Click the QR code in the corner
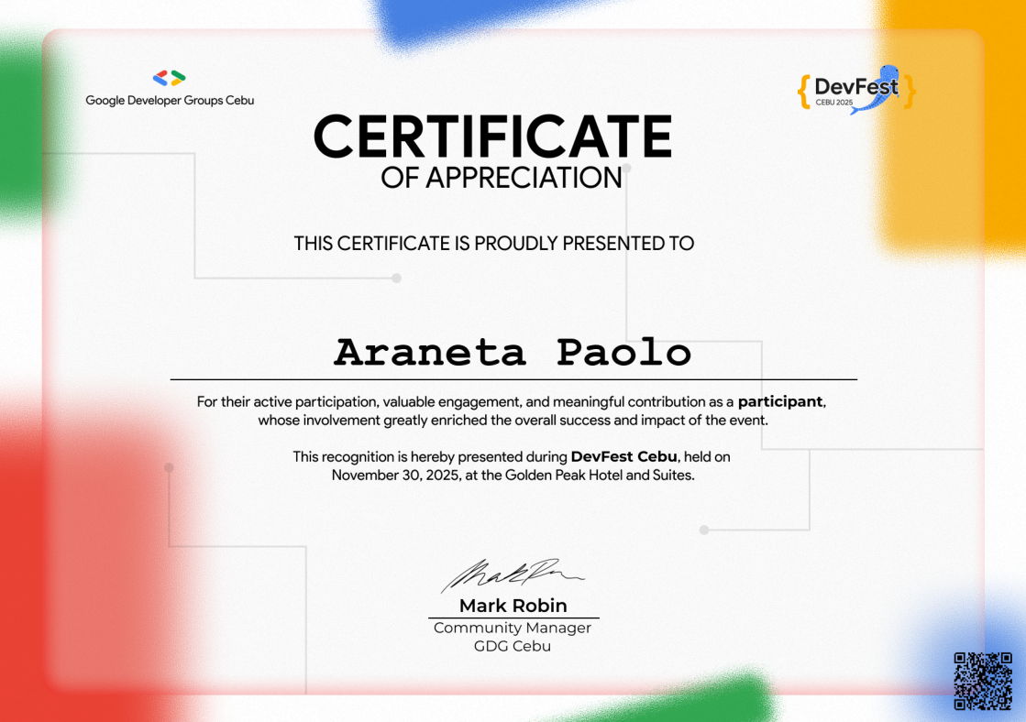The image size is (1026, 722). [983, 681]
